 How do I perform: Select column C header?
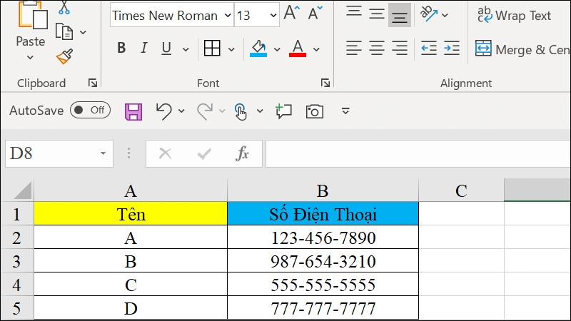[461, 190]
